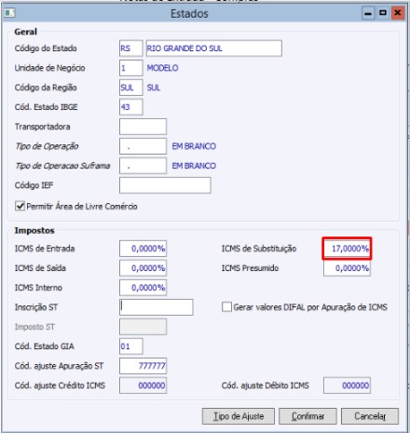The image size is (410, 433).
Task: Enable Gerar valores DIFAL por Apuração de ICMS
Action: (x=226, y=307)
